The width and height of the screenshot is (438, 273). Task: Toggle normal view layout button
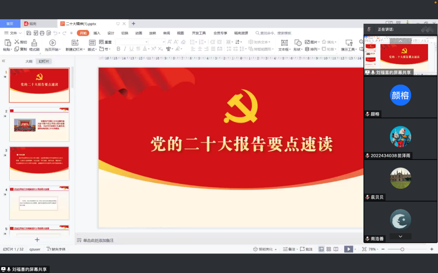pos(321,249)
